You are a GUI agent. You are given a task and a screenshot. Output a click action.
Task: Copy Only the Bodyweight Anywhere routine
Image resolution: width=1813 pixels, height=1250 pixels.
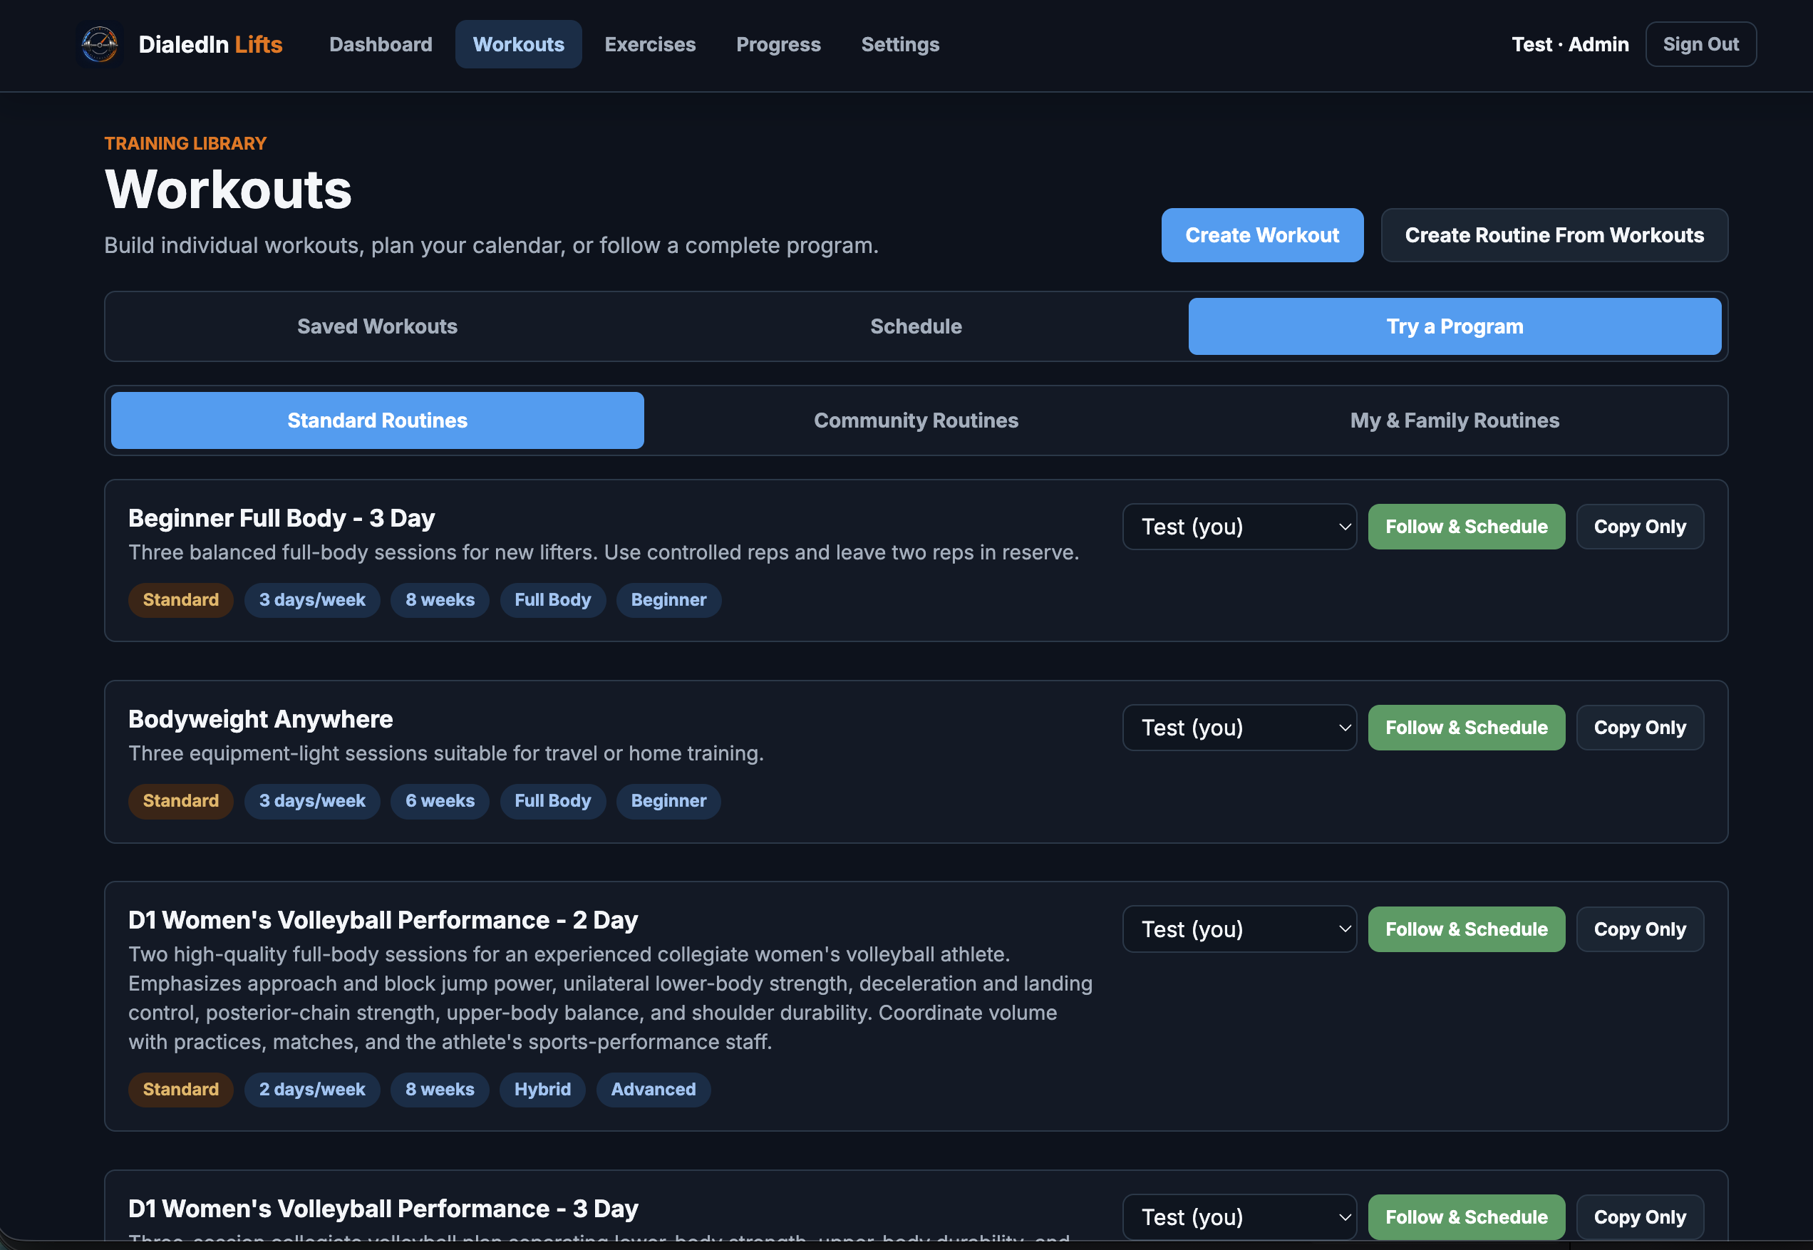tap(1640, 728)
